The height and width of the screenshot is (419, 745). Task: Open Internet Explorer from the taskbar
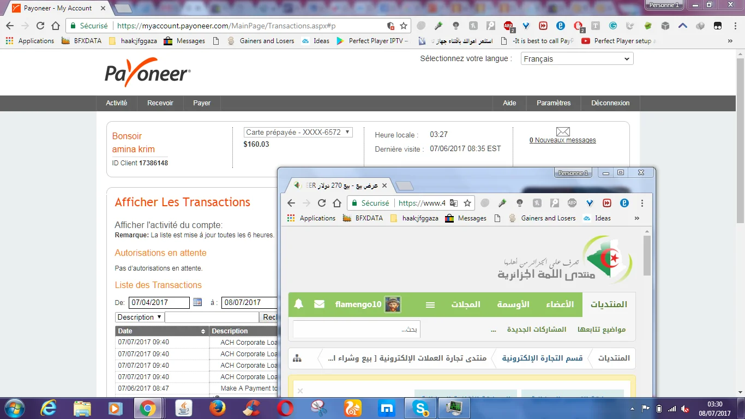(49, 408)
